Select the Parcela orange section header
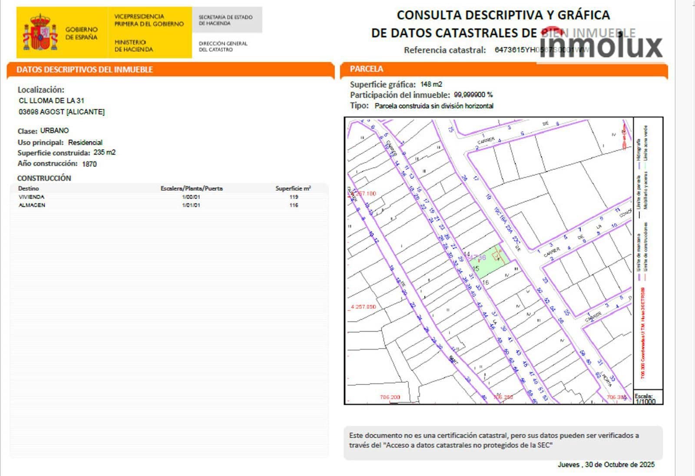The width and height of the screenshot is (695, 476). [367, 69]
